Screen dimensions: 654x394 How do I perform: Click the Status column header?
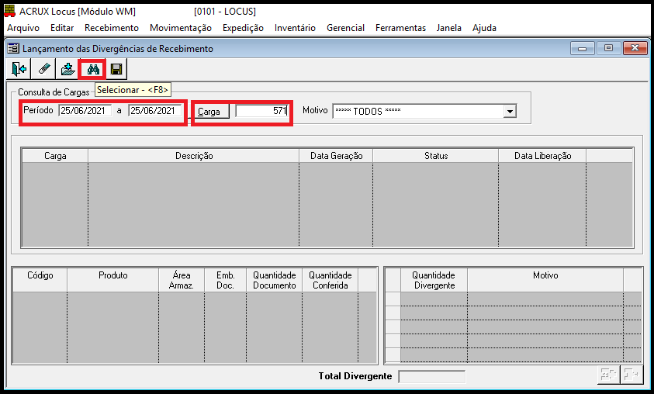(x=436, y=156)
